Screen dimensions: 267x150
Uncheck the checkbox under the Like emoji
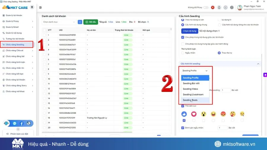(x=184, y=120)
